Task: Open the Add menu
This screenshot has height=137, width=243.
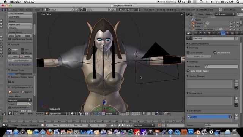Action: pos(21,10)
